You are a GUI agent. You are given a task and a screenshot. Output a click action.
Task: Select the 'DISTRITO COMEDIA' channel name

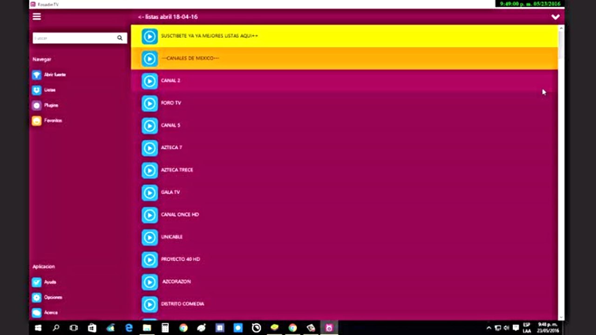tap(183, 304)
